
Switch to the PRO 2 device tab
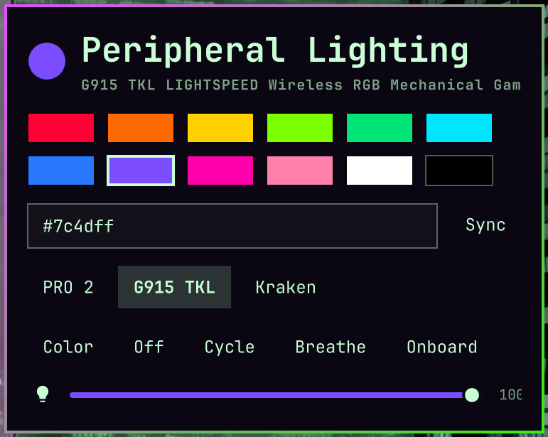point(68,287)
